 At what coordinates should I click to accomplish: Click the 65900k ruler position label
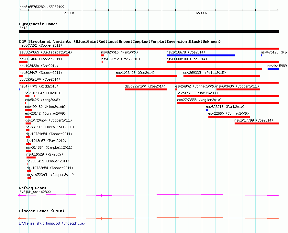pos(202,13)
